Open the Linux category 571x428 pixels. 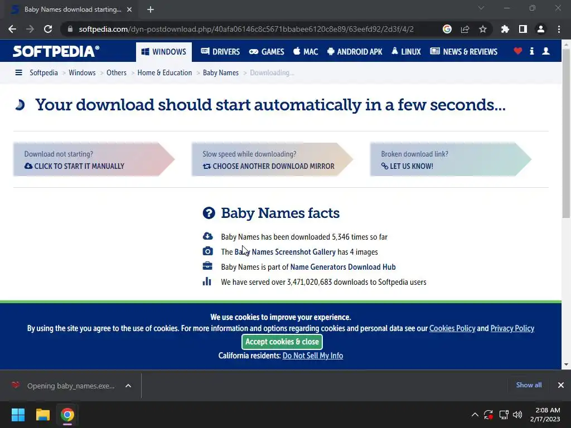tap(406, 52)
